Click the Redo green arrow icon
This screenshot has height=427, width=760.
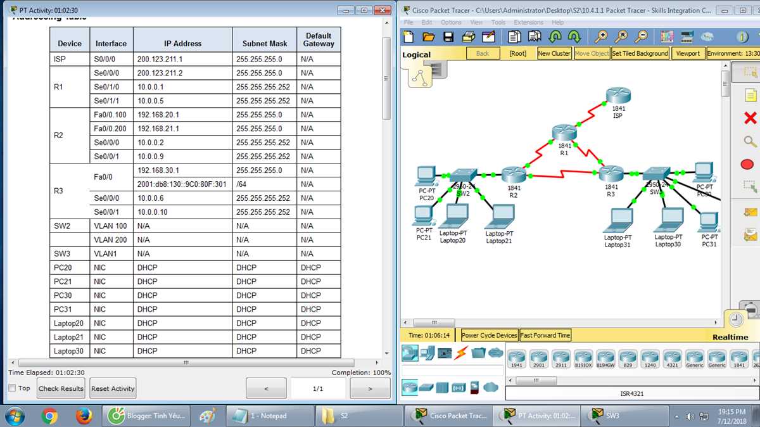pos(574,37)
